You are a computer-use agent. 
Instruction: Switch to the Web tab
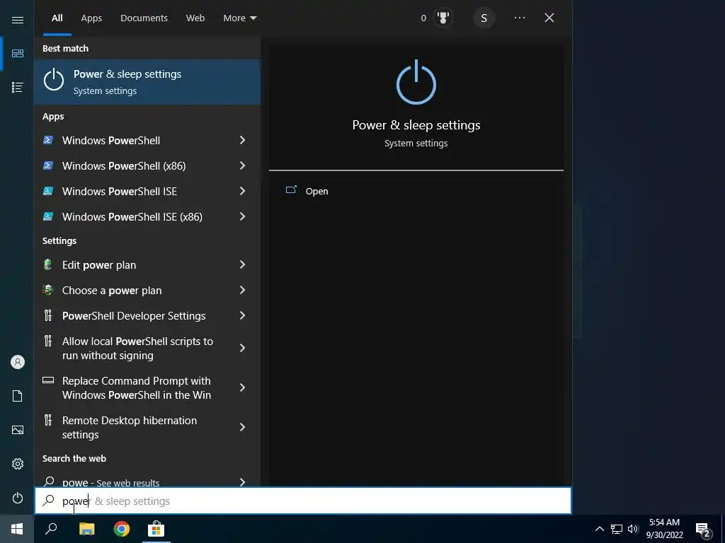coord(195,18)
